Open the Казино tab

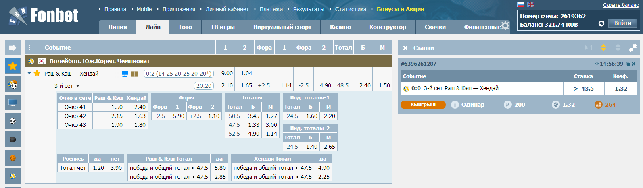coord(340,27)
